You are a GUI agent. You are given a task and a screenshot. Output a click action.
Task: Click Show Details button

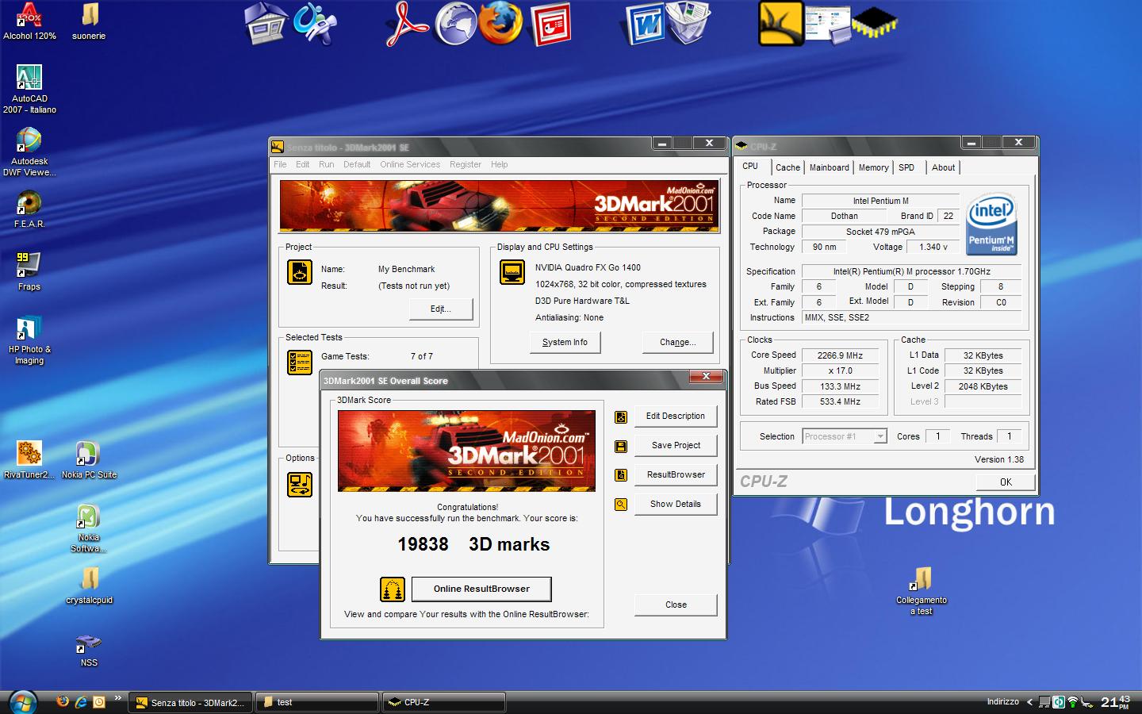[x=676, y=504]
